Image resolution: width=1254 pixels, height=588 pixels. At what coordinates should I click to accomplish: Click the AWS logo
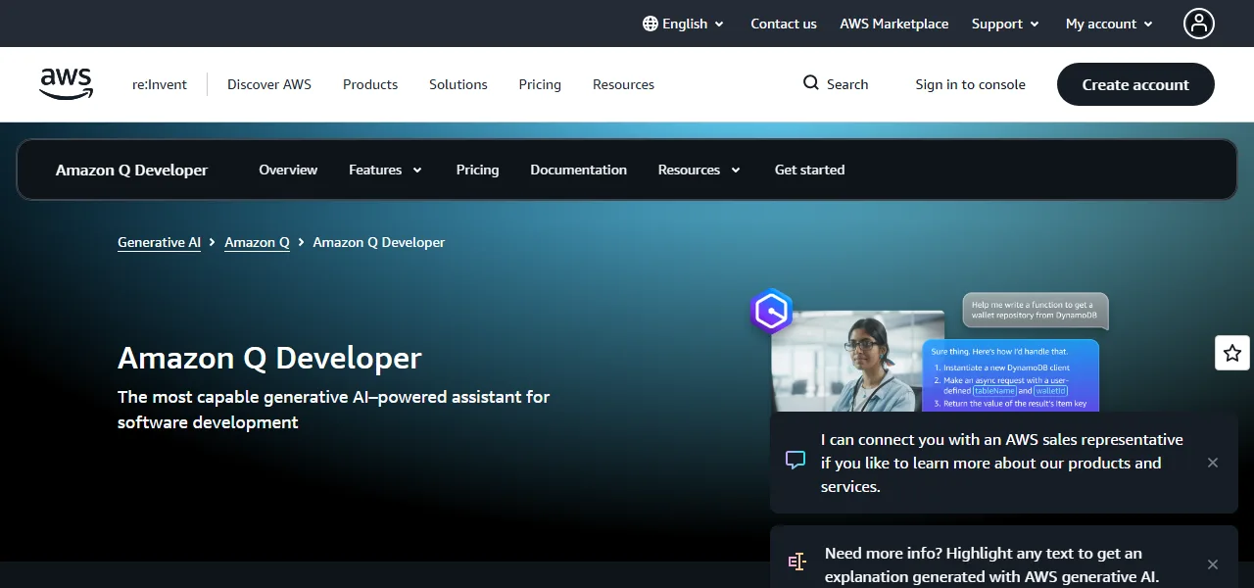[x=67, y=84]
